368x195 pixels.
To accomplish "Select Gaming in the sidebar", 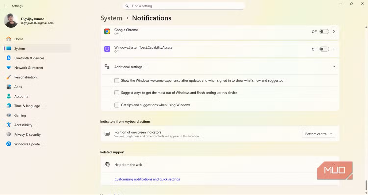I will point(20,115).
